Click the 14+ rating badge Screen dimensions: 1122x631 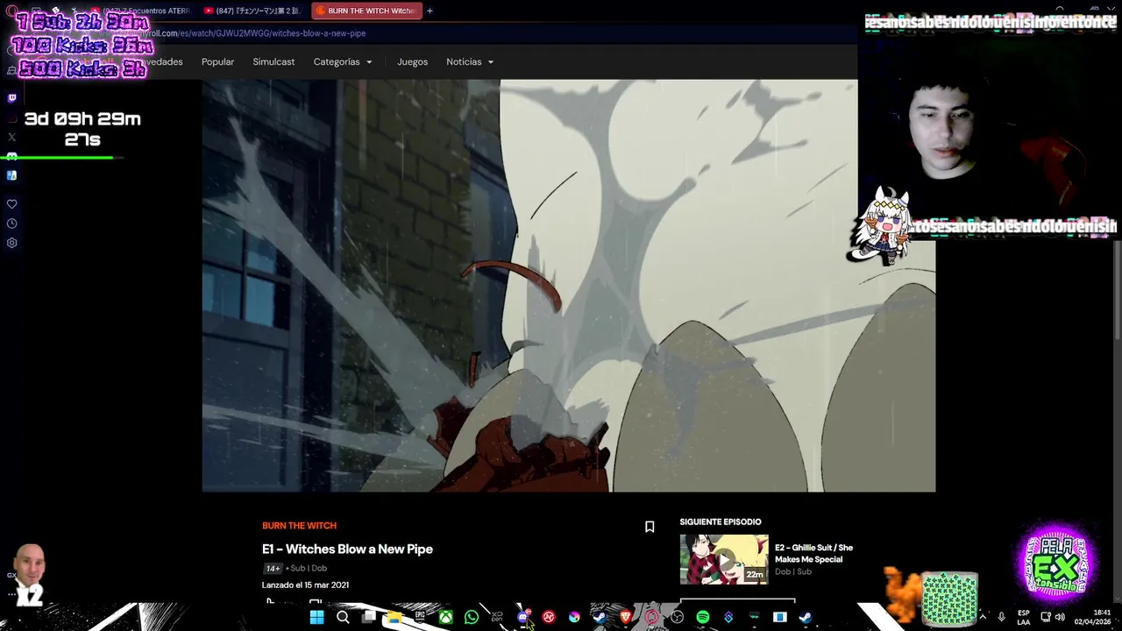[x=273, y=568]
